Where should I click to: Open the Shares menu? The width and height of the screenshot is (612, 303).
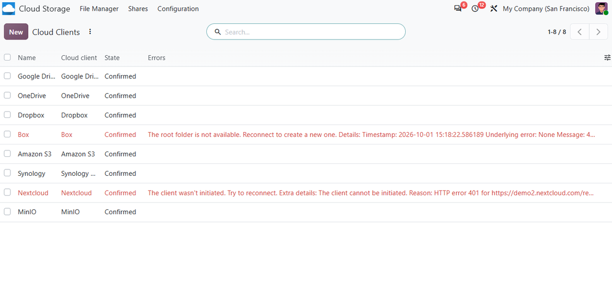138,9
